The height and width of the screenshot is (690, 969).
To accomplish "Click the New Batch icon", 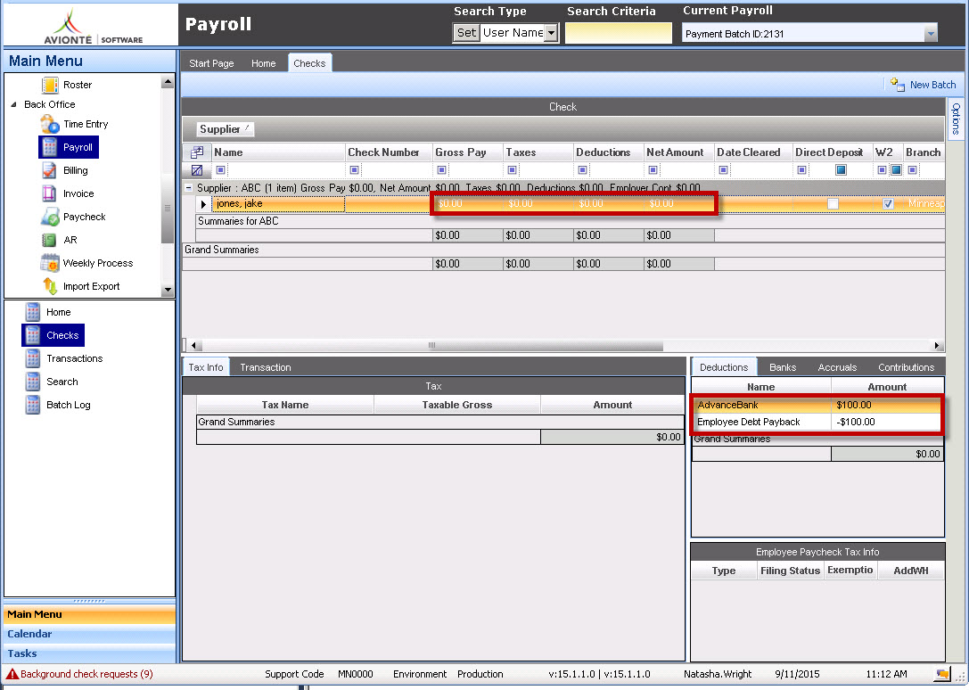I will [898, 85].
